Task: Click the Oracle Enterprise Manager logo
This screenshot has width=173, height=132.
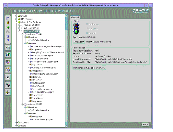Action: click(141, 11)
